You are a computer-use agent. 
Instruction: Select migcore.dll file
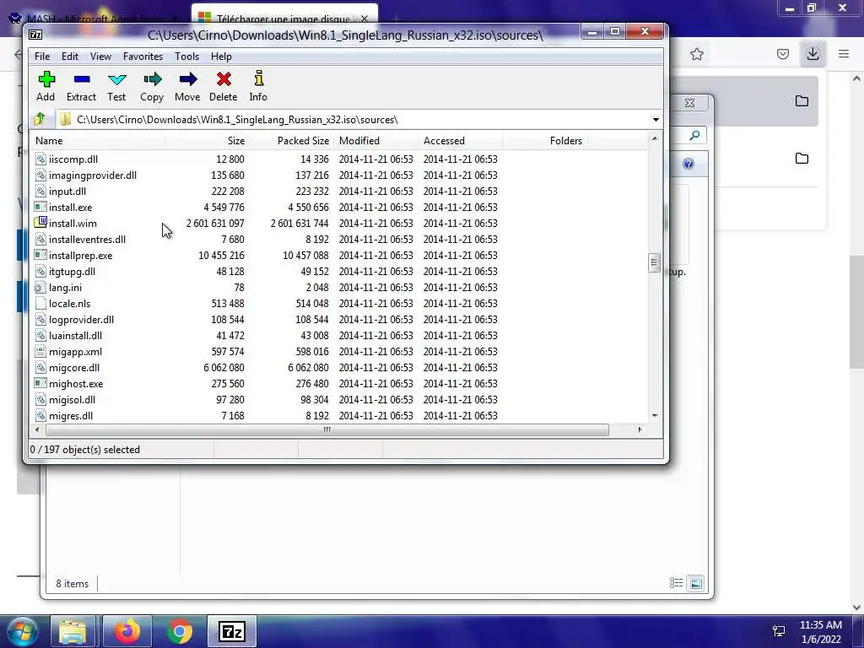74,368
